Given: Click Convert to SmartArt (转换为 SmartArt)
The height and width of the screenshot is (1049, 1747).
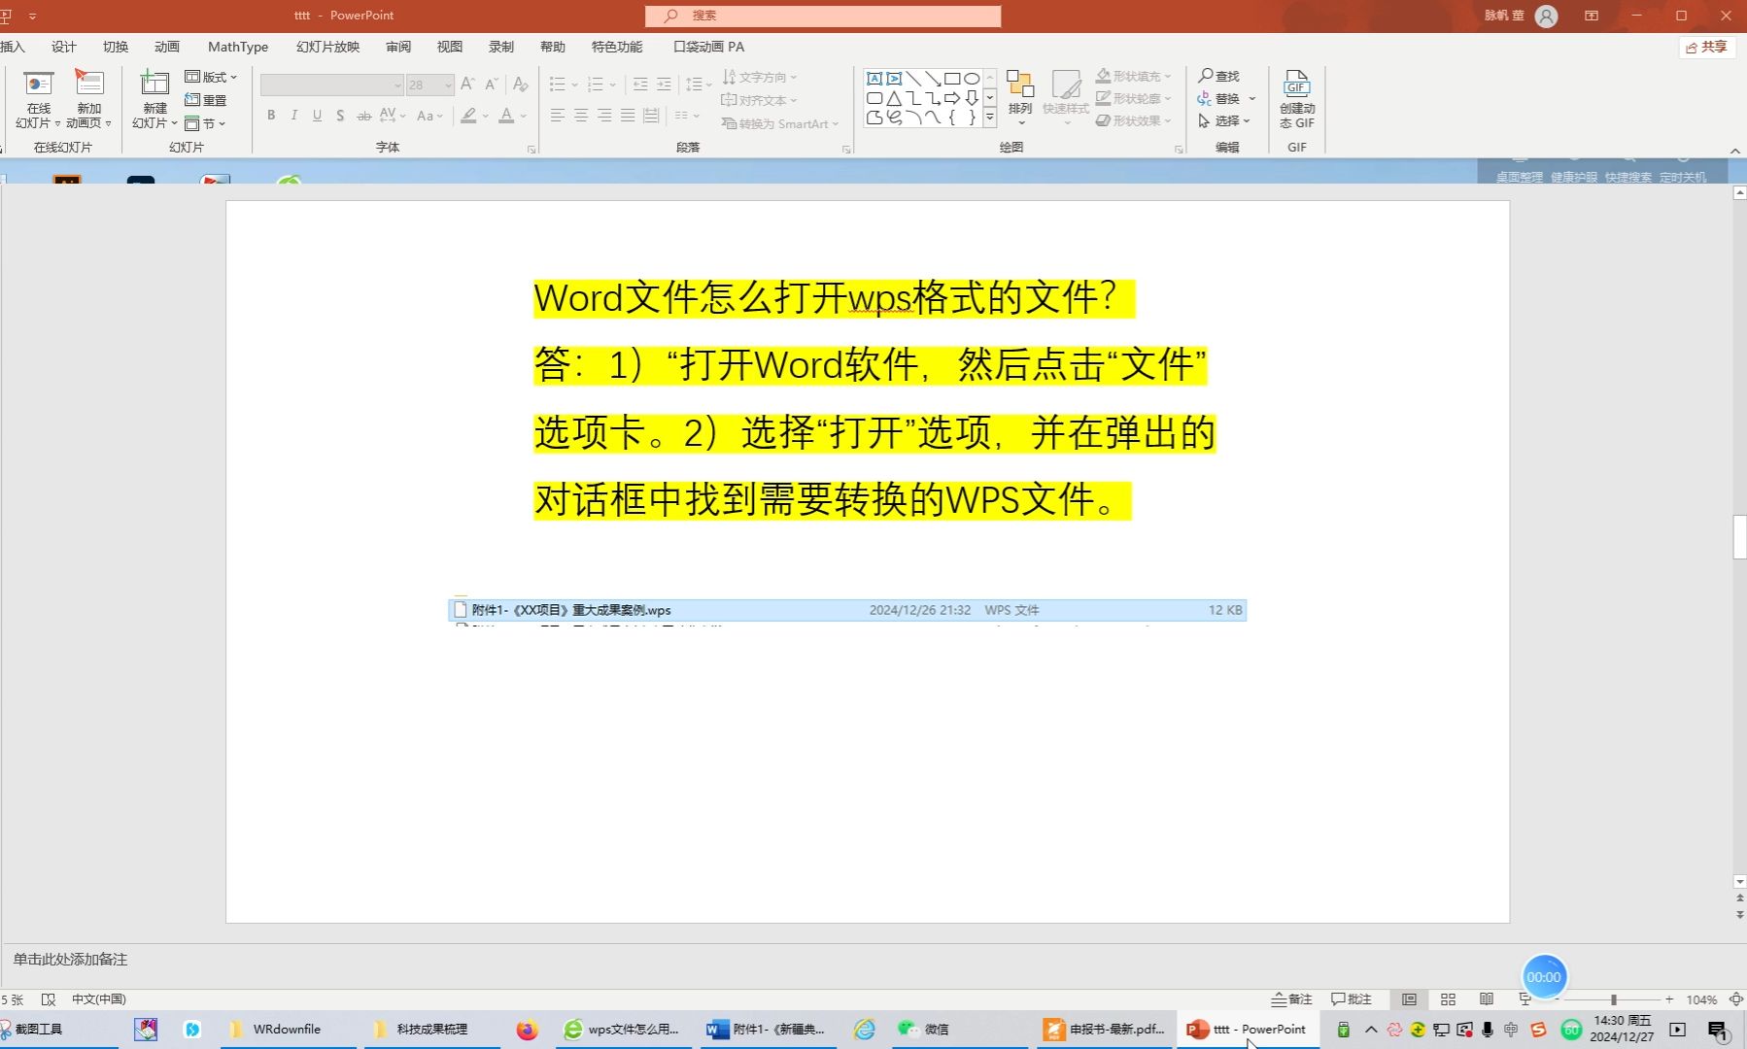Looking at the screenshot, I should 780,123.
